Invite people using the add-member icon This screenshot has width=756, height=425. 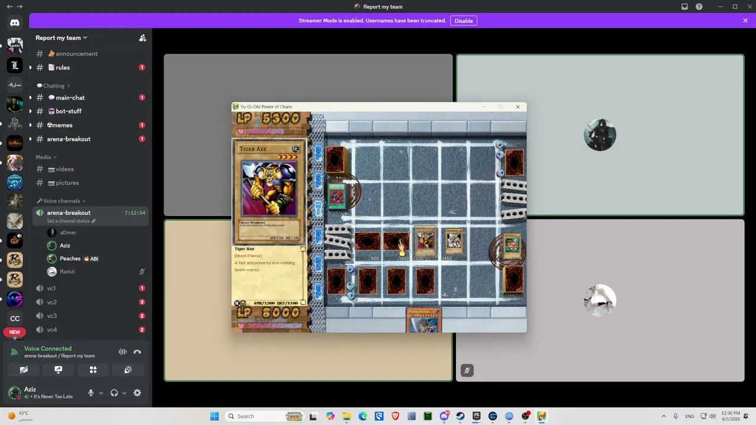pos(142,38)
